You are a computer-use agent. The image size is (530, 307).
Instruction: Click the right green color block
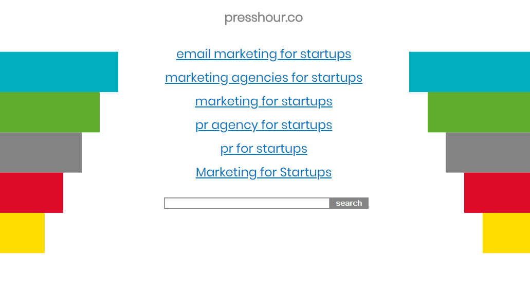pyautogui.click(x=479, y=112)
